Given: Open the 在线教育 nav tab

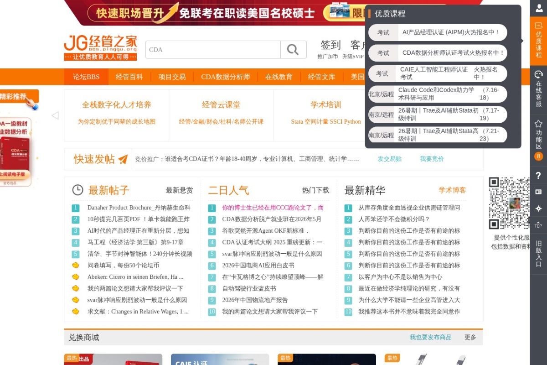Looking at the screenshot, I should click(279, 77).
